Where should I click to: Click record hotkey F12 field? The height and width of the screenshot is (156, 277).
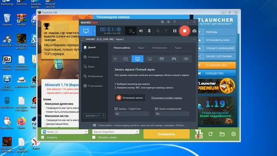132,114
